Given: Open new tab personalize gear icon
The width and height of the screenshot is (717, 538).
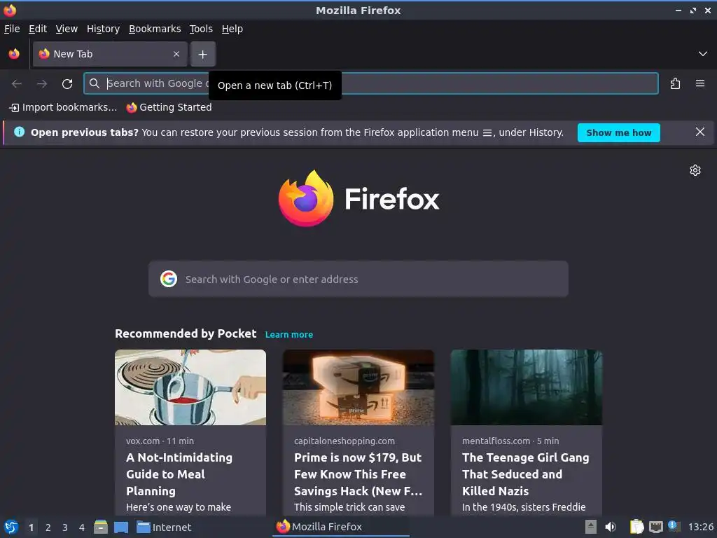Looking at the screenshot, I should pos(695,170).
